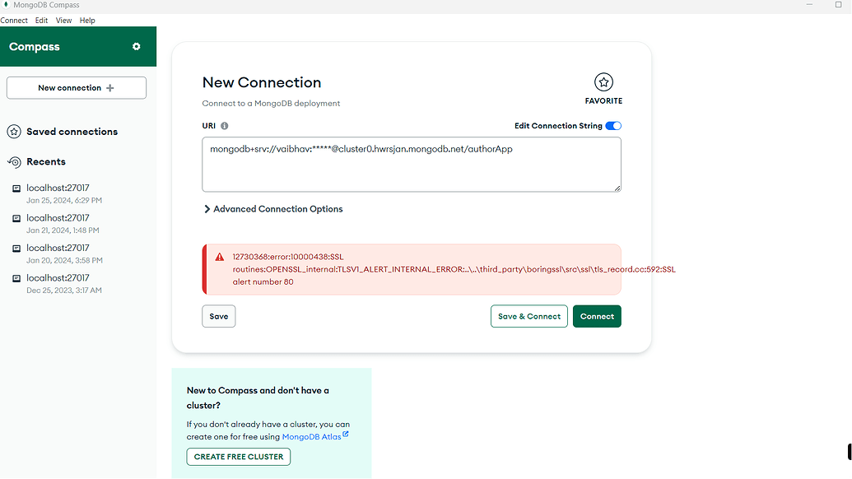
Task: Click the Recents clock icon
Action: tap(13, 161)
